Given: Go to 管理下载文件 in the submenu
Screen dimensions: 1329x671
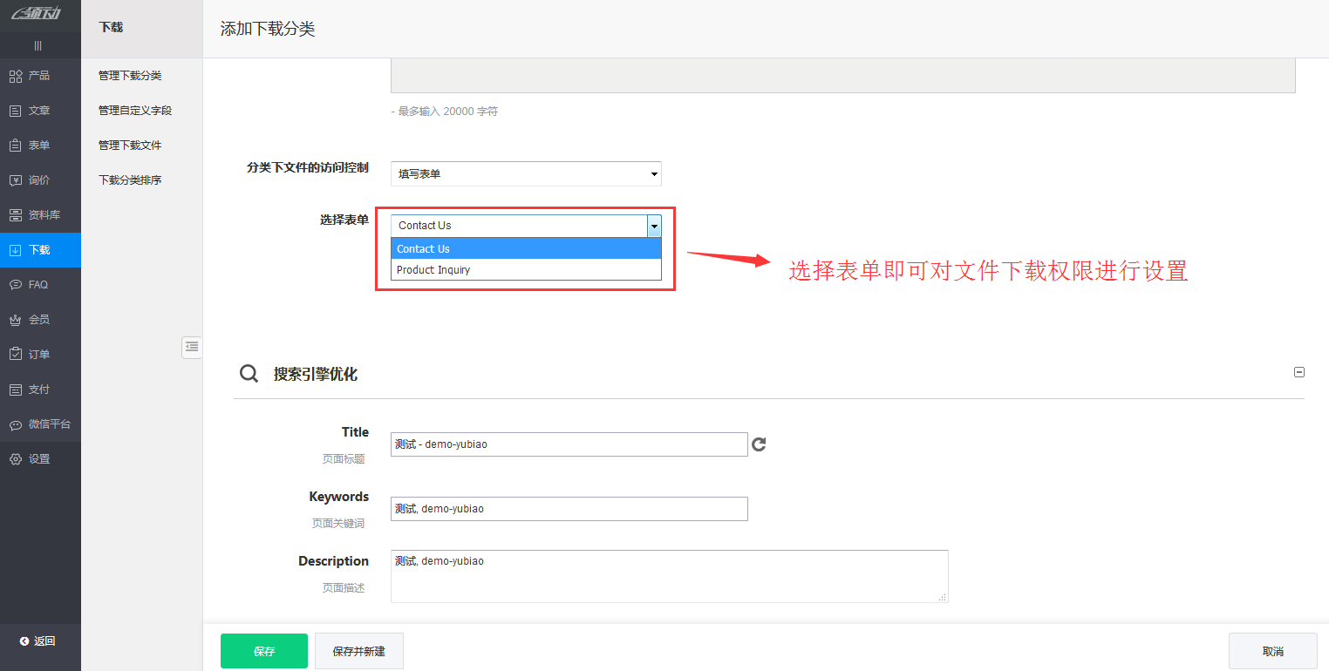Looking at the screenshot, I should 130,146.
